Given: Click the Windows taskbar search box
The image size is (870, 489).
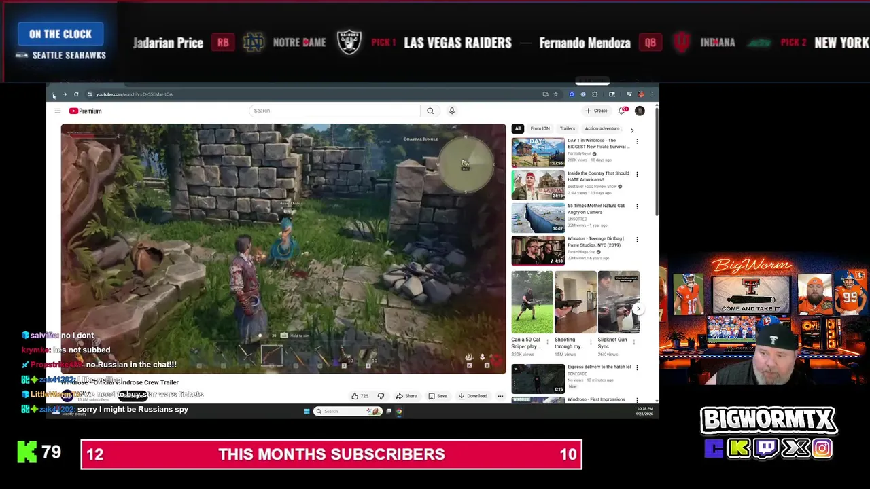Looking at the screenshot, I should (x=347, y=411).
